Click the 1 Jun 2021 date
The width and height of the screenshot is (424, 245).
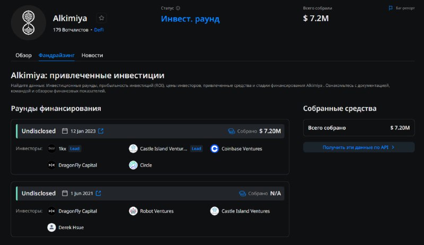click(x=82, y=194)
